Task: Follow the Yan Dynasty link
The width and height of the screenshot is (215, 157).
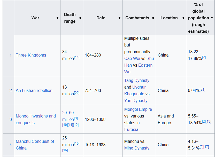Action: coord(136,100)
